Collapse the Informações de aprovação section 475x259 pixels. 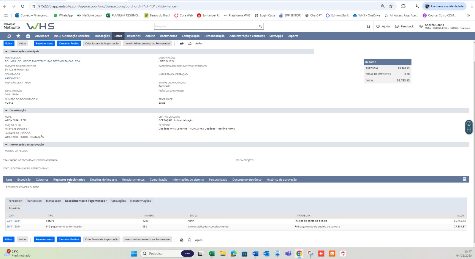click(6, 145)
